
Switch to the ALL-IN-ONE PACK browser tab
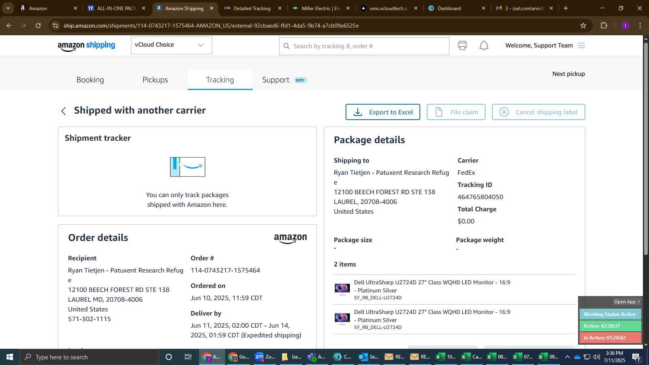tap(116, 8)
